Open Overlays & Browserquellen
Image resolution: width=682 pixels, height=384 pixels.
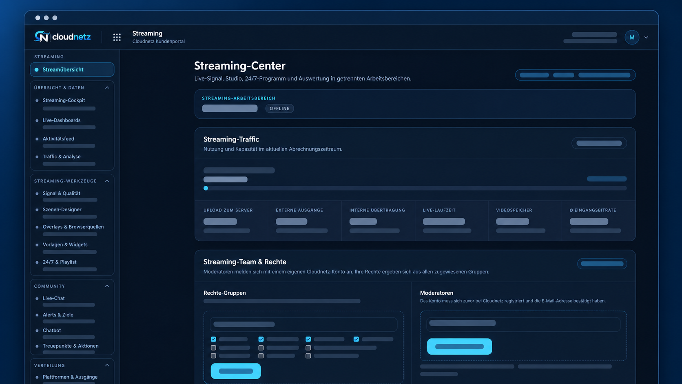point(73,227)
